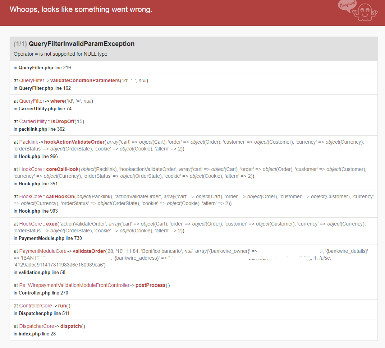Click the callHookOn method name
385x348 pixels.
(x=60, y=196)
